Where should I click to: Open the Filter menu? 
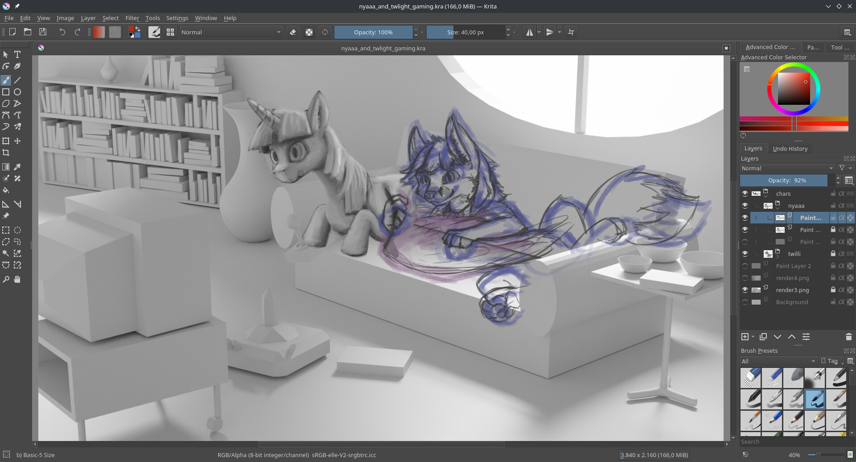[x=132, y=18]
